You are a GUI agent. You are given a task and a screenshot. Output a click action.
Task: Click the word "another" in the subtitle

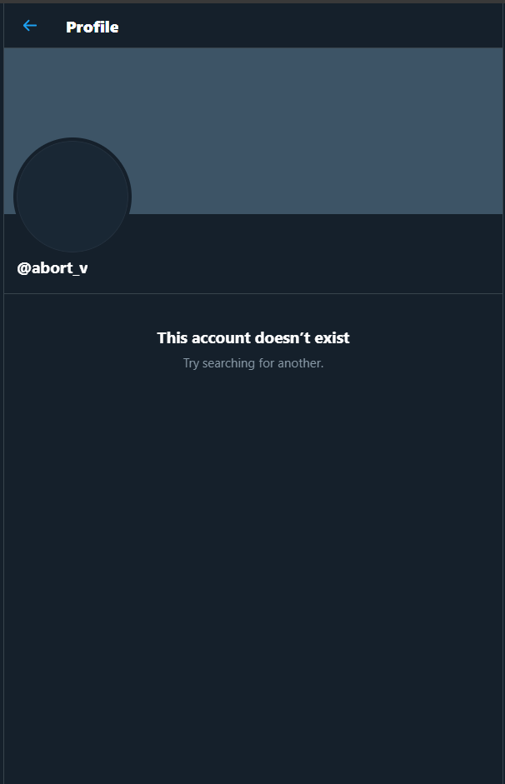click(x=299, y=363)
